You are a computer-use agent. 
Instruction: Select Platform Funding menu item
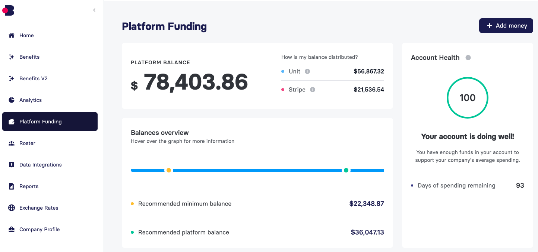click(x=50, y=122)
